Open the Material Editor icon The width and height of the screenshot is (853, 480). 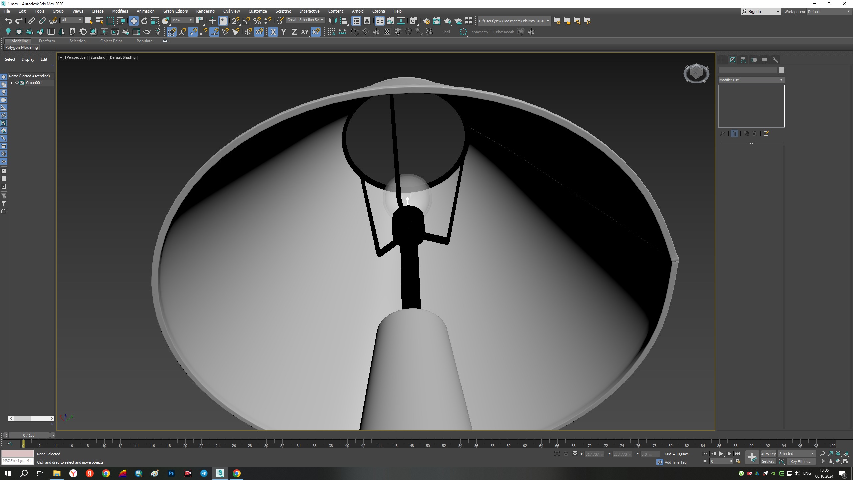click(x=414, y=21)
